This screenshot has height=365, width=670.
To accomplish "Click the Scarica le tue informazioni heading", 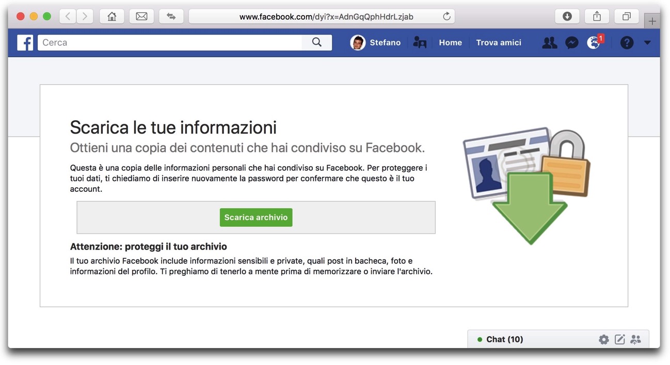I will click(173, 127).
